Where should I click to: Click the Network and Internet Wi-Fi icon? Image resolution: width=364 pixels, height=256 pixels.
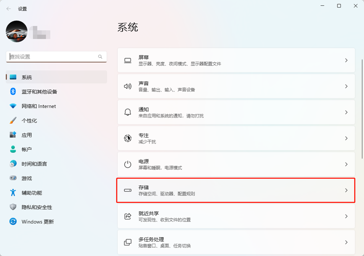point(13,106)
